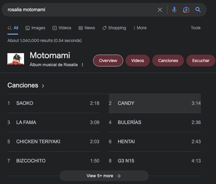The width and height of the screenshot is (216, 184).
Task: Open the song G3 N15
Action: pyautogui.click(x=155, y=161)
